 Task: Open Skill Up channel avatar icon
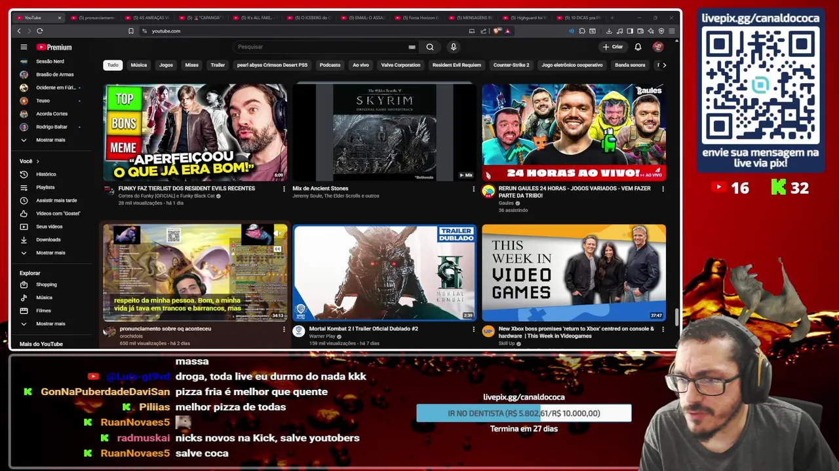pos(488,332)
